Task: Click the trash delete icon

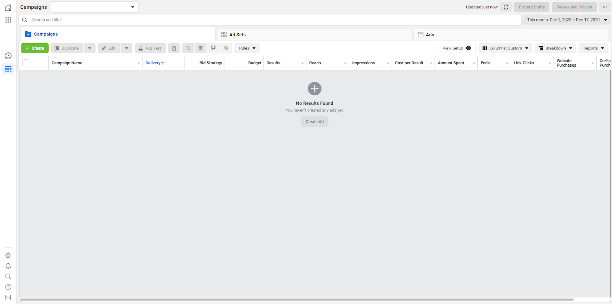Action: 200,48
